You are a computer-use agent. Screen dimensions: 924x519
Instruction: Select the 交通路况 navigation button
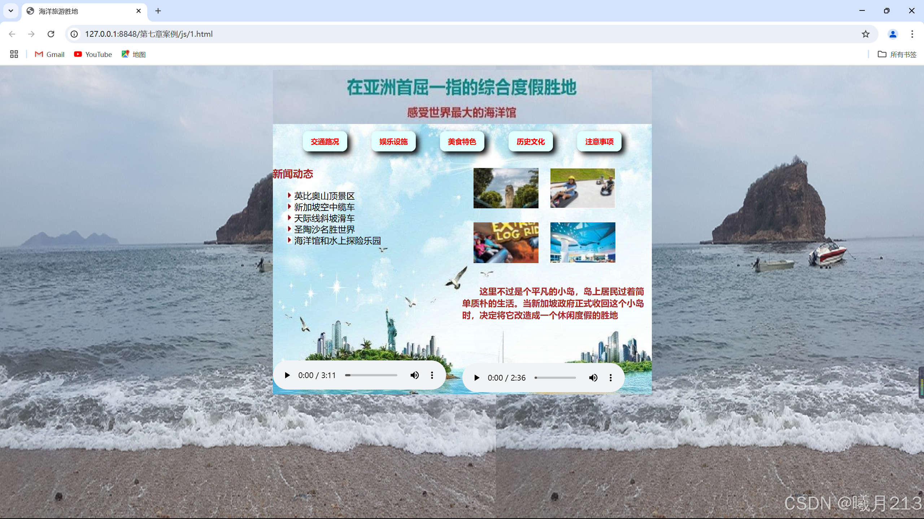pos(325,142)
